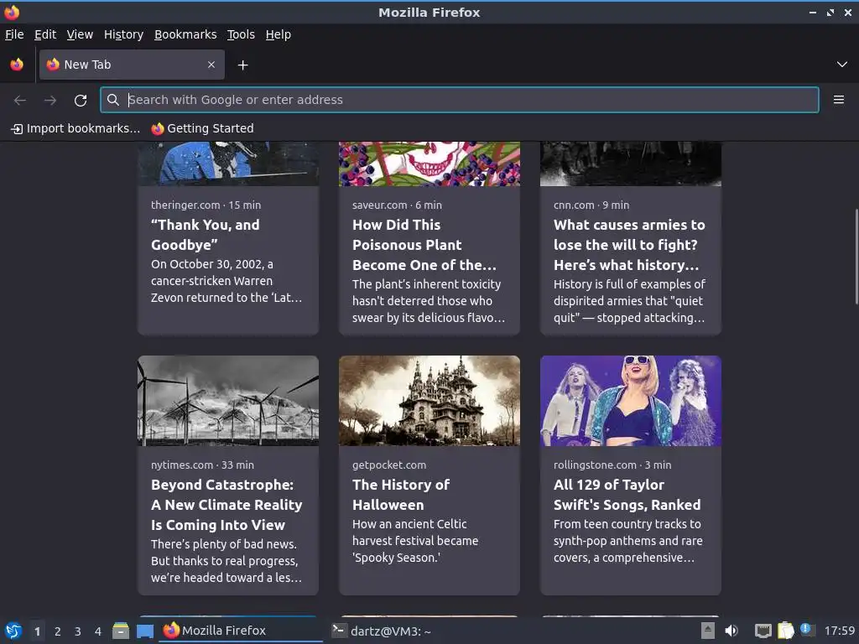Click the eject removable media tray icon
Image resolution: width=859 pixels, height=644 pixels.
tap(708, 631)
